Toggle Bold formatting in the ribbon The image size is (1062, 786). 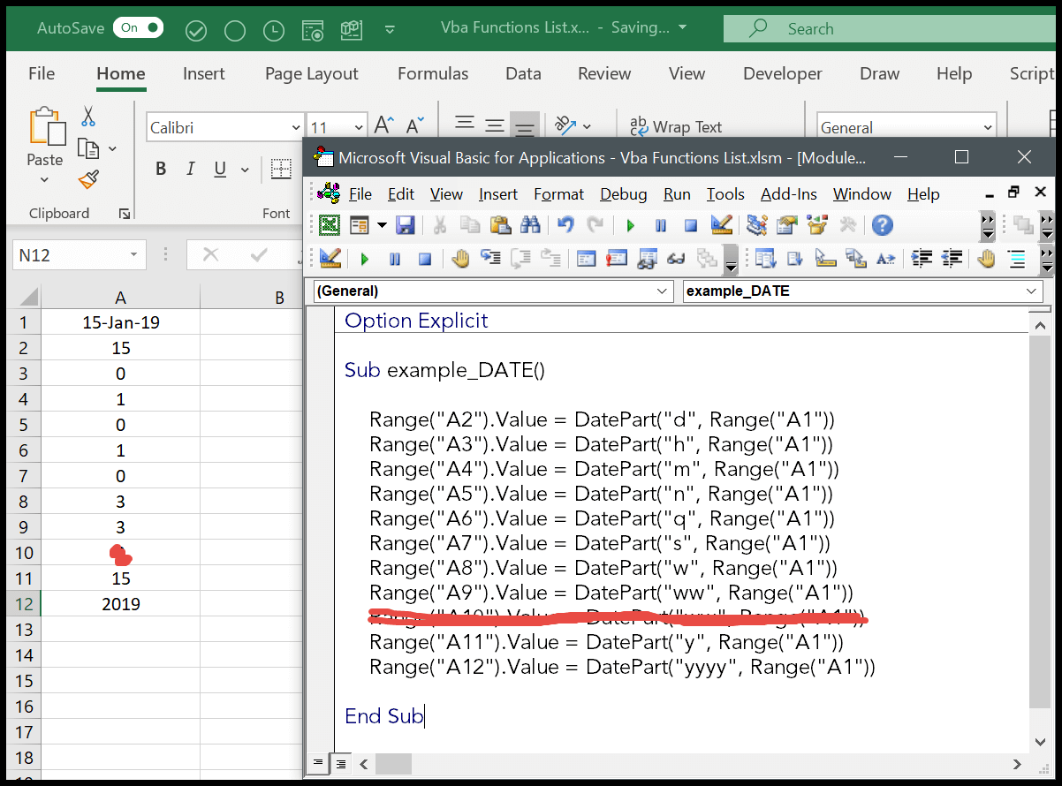160,168
